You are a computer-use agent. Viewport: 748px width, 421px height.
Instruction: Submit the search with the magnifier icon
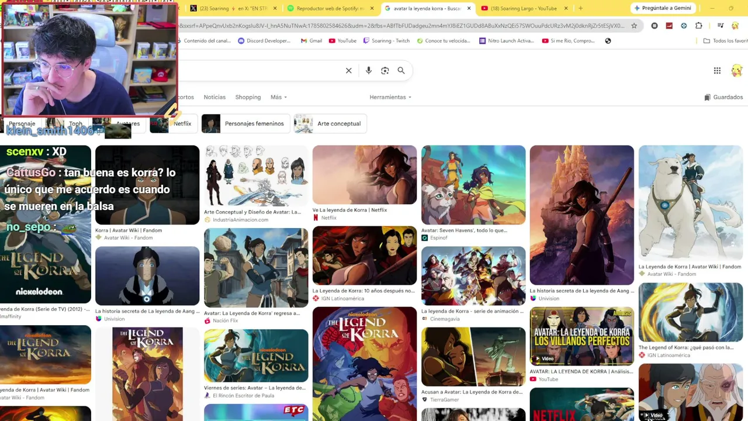[401, 71]
